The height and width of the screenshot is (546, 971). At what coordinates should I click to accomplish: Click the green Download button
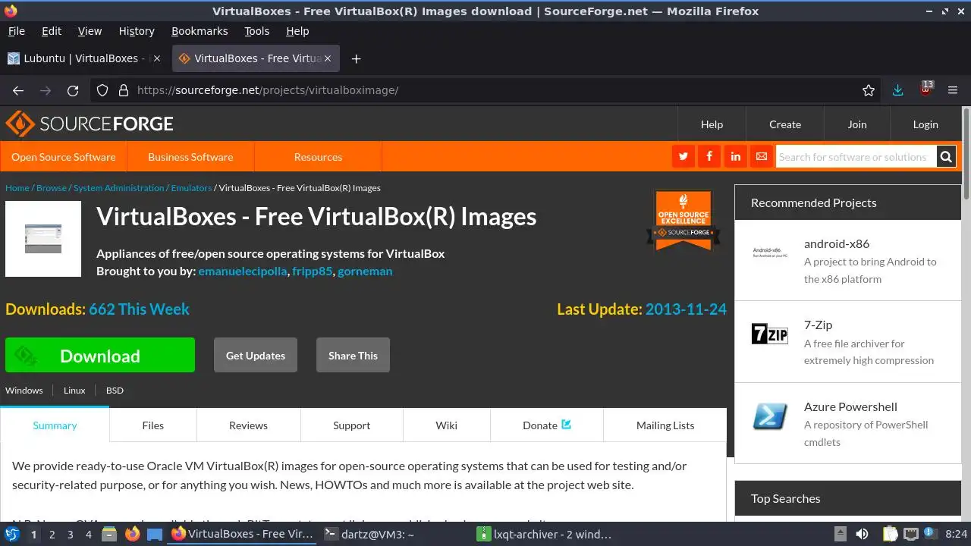(100, 355)
